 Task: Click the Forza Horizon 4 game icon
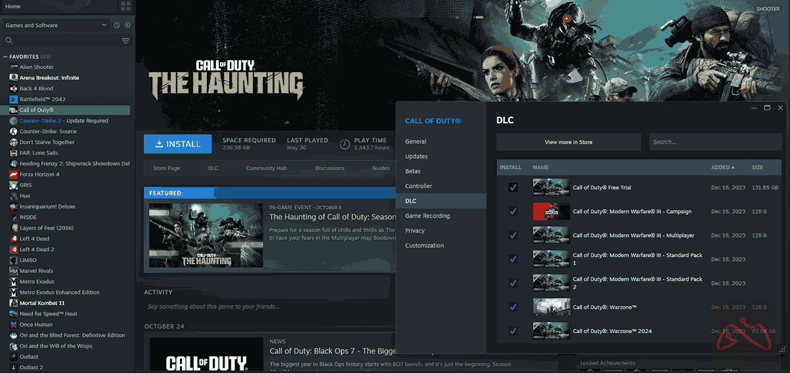[x=14, y=174]
